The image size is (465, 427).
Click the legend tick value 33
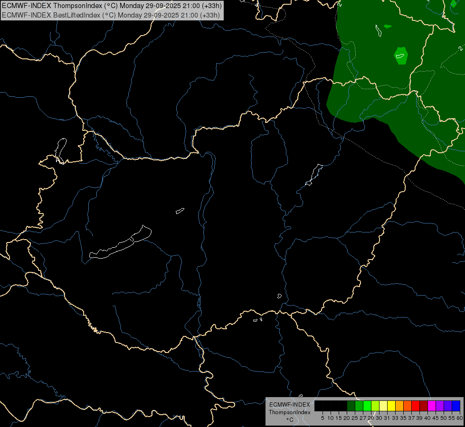(395, 418)
